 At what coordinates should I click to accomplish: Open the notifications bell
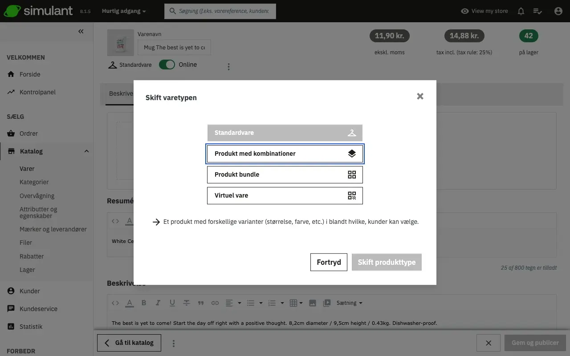tap(521, 11)
